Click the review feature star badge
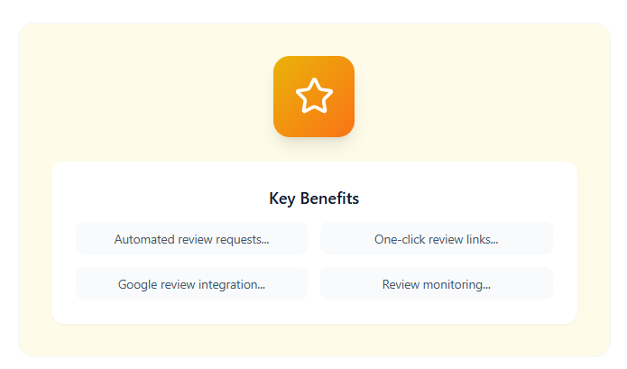 point(314,97)
